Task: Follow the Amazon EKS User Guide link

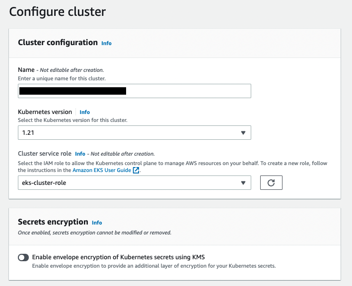Action: tap(102, 170)
